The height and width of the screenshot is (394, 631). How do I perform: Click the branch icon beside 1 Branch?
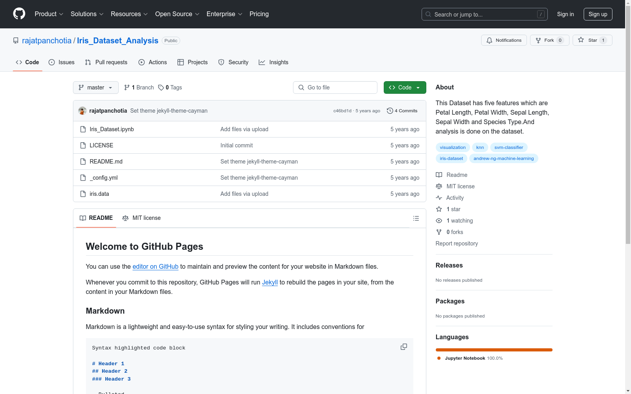tap(127, 87)
